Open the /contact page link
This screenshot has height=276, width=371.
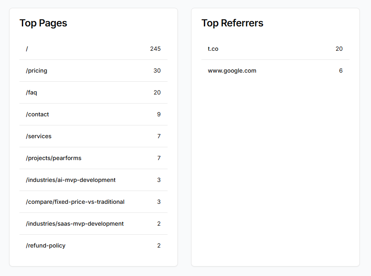pyautogui.click(x=37, y=114)
